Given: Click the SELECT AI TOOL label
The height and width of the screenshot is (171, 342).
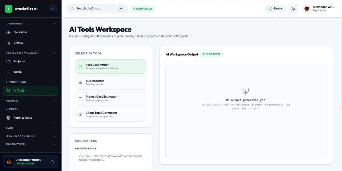Looking at the screenshot, I should coord(88,53).
